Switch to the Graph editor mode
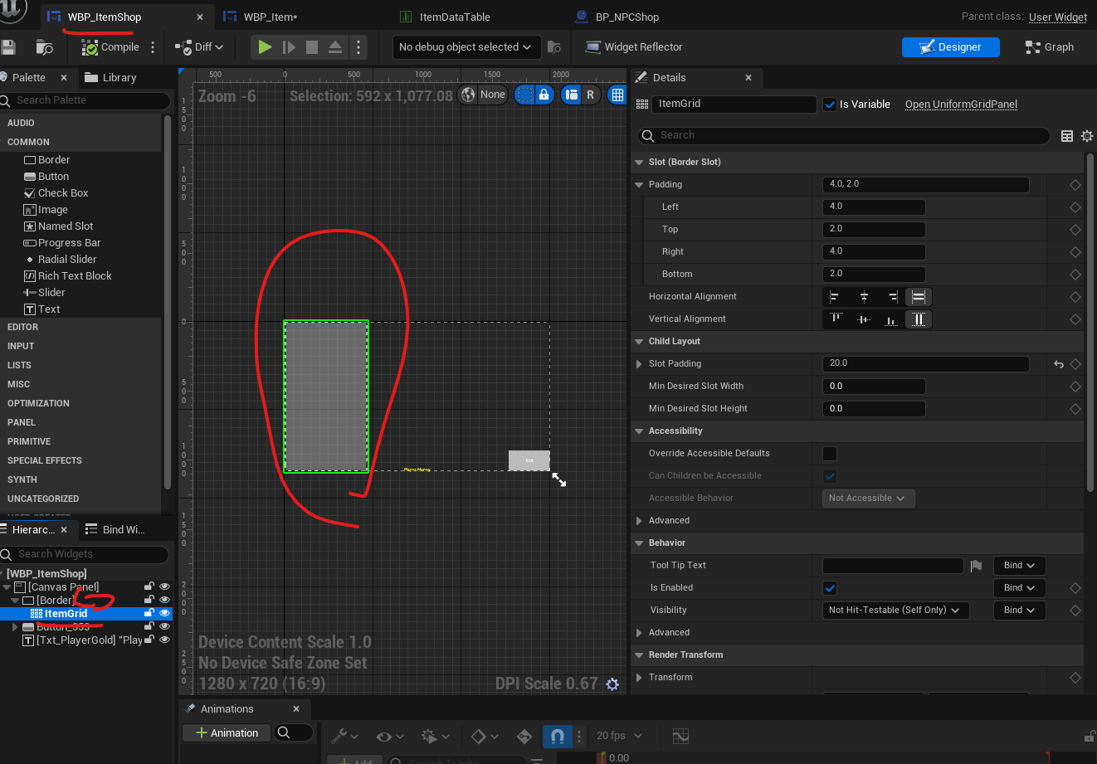 pyautogui.click(x=1050, y=47)
